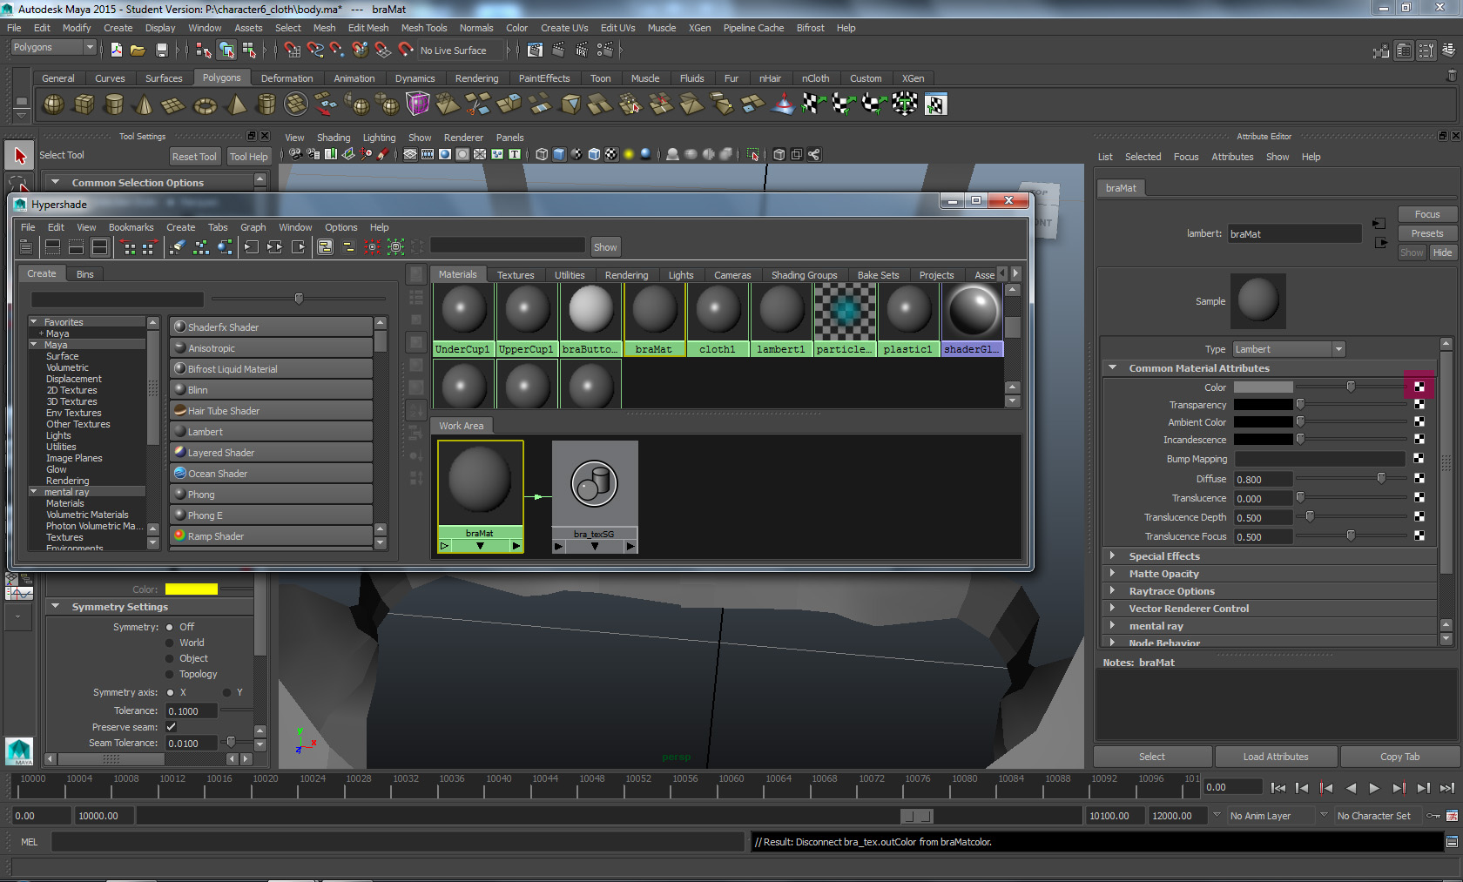Show top tabs only in Hypershade
Image resolution: width=1463 pixels, height=882 pixels.
click(x=52, y=247)
